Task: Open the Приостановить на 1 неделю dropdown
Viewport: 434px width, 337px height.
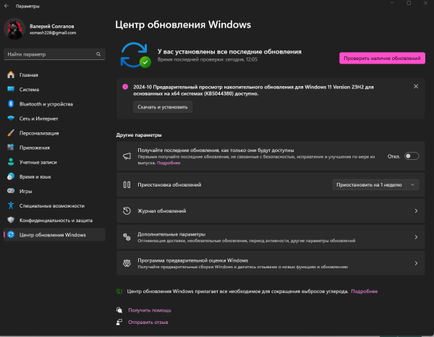Action: pos(376,185)
